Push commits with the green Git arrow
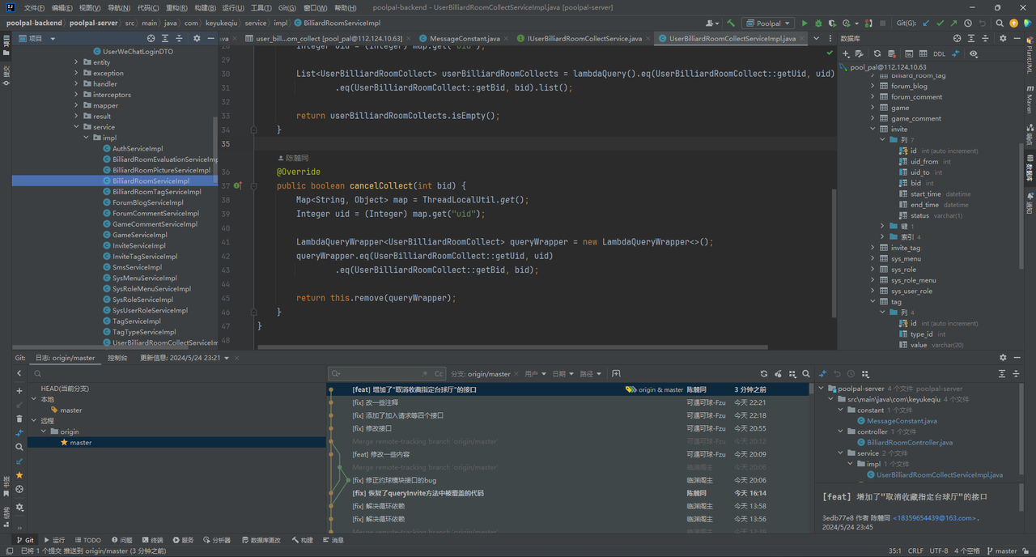 click(x=954, y=23)
